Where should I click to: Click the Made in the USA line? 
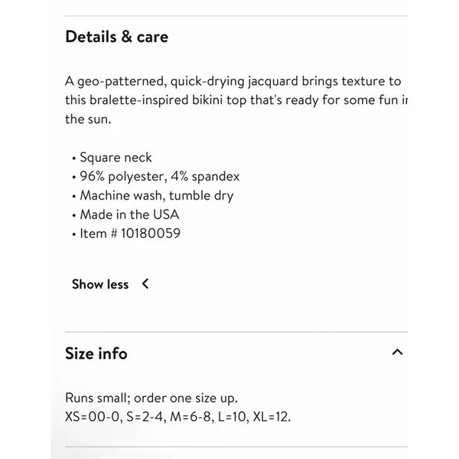coord(129,214)
